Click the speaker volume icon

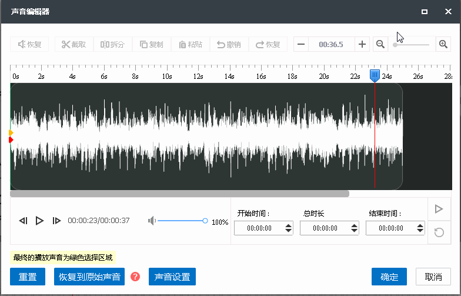point(152,221)
